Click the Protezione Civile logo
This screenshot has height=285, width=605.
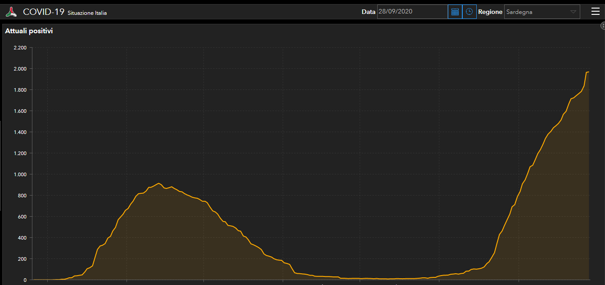11,12
